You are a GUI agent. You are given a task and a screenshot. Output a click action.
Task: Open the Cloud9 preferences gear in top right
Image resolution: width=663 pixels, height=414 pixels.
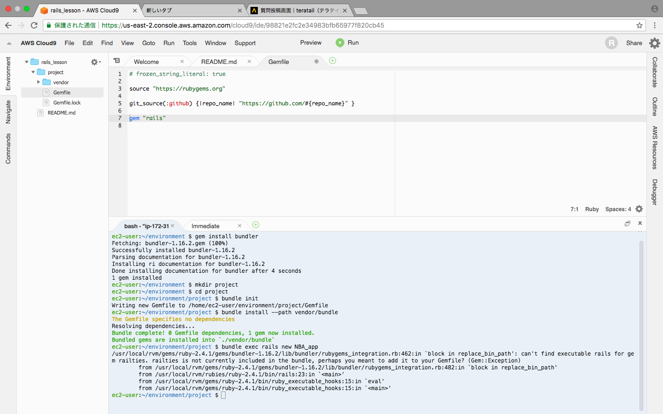654,43
